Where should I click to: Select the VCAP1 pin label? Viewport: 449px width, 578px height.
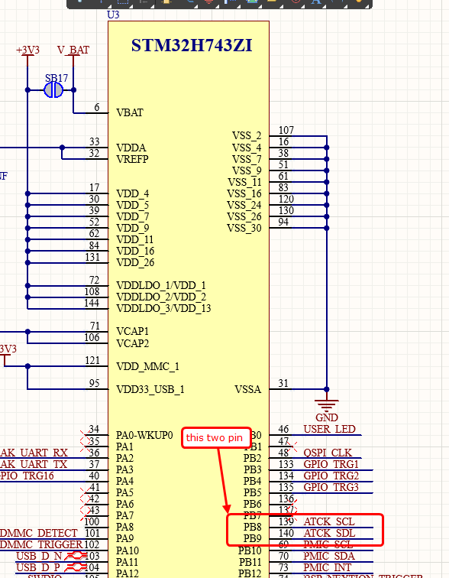click(132, 331)
